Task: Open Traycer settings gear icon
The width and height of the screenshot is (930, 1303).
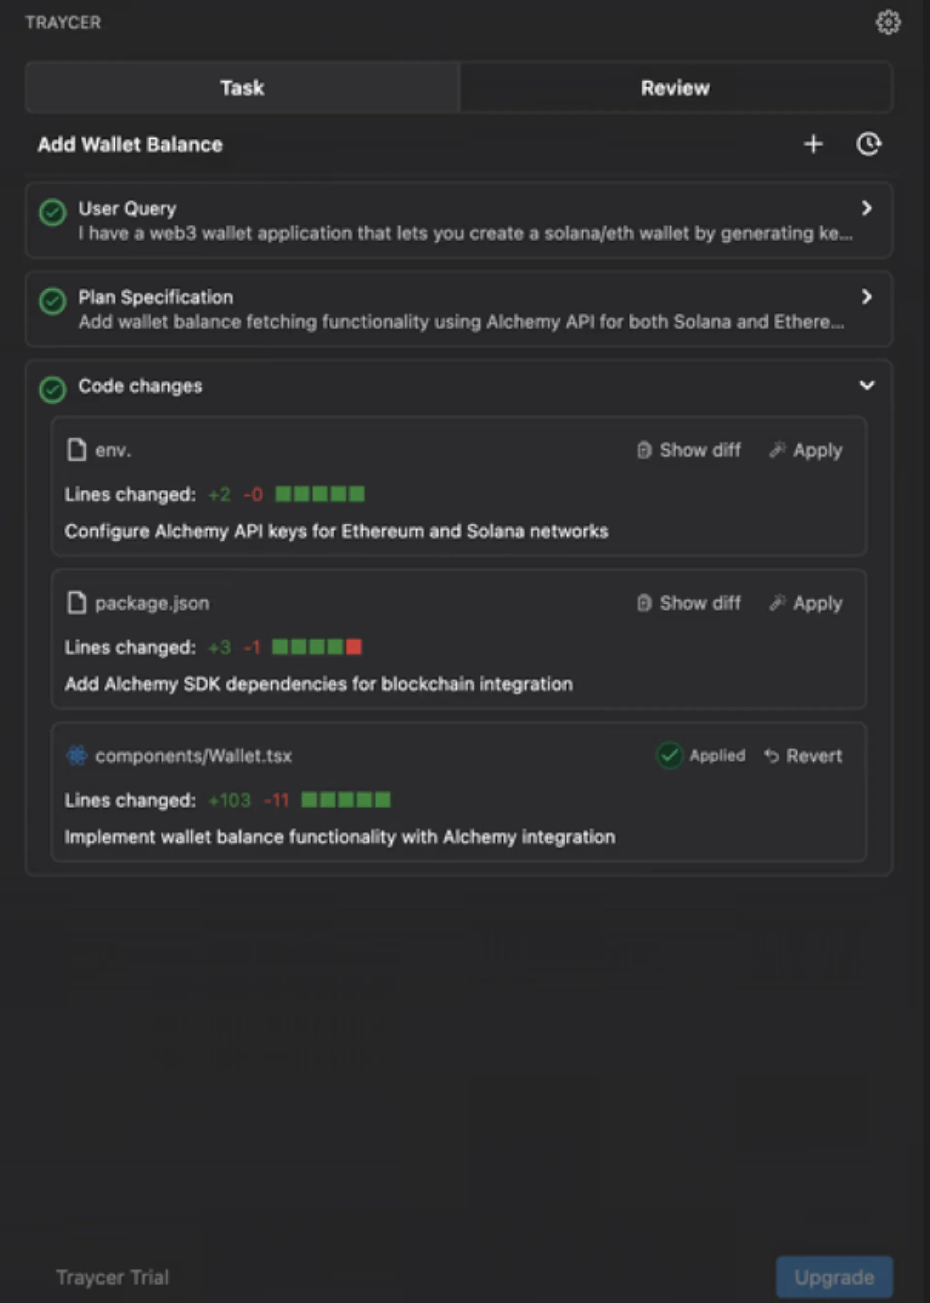Action: click(x=888, y=23)
